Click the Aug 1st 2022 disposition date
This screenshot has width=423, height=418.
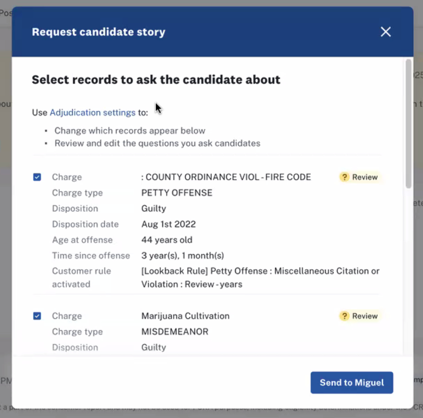tap(169, 224)
